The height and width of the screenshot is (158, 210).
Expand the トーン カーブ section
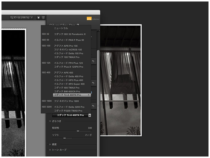pyautogui.click(x=50, y=150)
